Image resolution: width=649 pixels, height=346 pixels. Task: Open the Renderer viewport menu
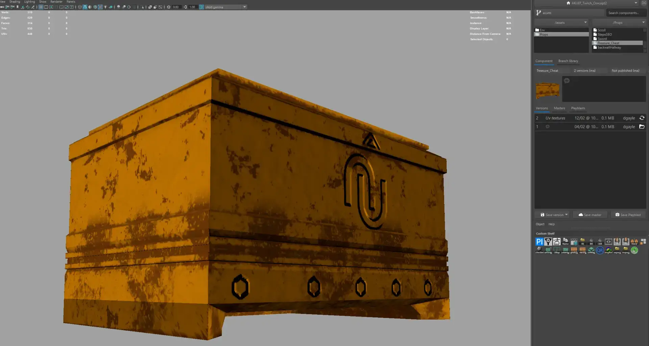click(x=56, y=2)
